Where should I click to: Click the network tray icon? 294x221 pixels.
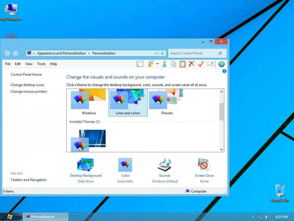[x=260, y=217]
